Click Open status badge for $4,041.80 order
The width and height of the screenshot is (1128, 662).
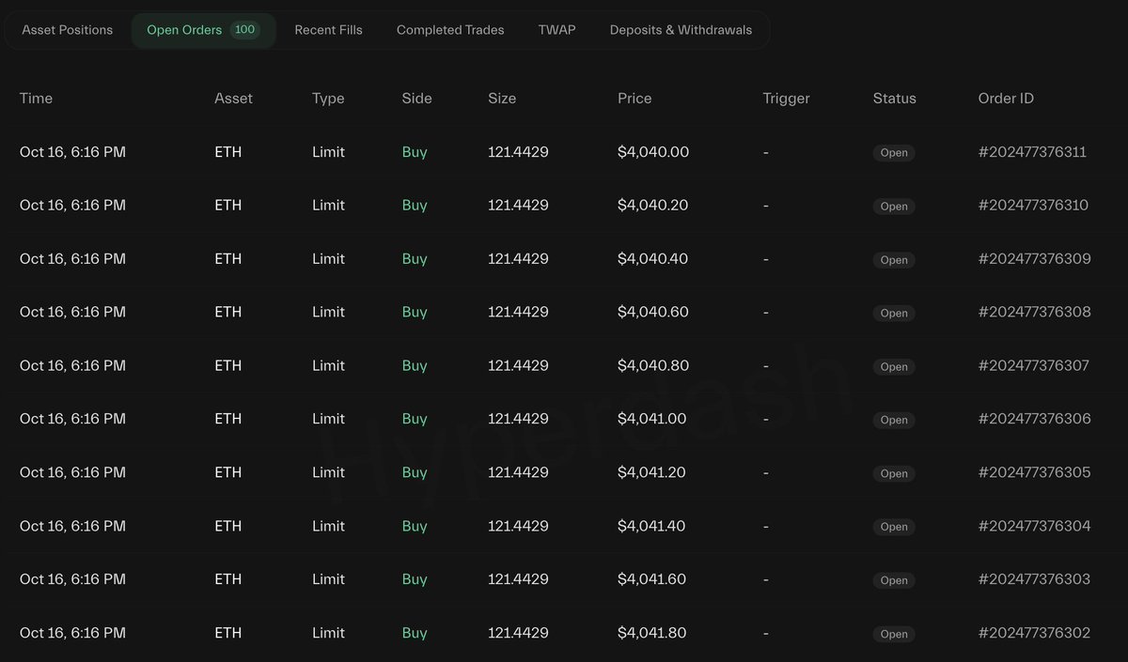point(894,635)
